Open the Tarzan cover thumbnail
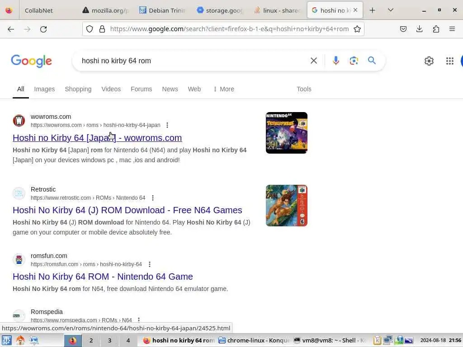This screenshot has width=463, height=347. [286, 206]
